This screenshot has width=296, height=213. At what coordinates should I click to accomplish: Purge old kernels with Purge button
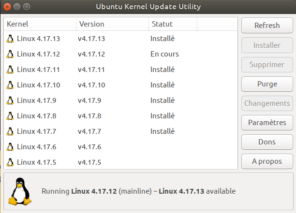[x=267, y=84]
